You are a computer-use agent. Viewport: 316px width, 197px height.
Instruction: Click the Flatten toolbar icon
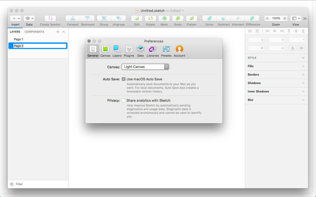(x=192, y=18)
